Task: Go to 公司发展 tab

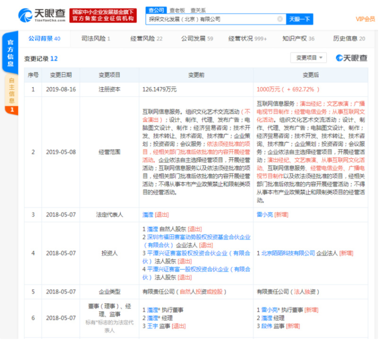Action: (196, 38)
